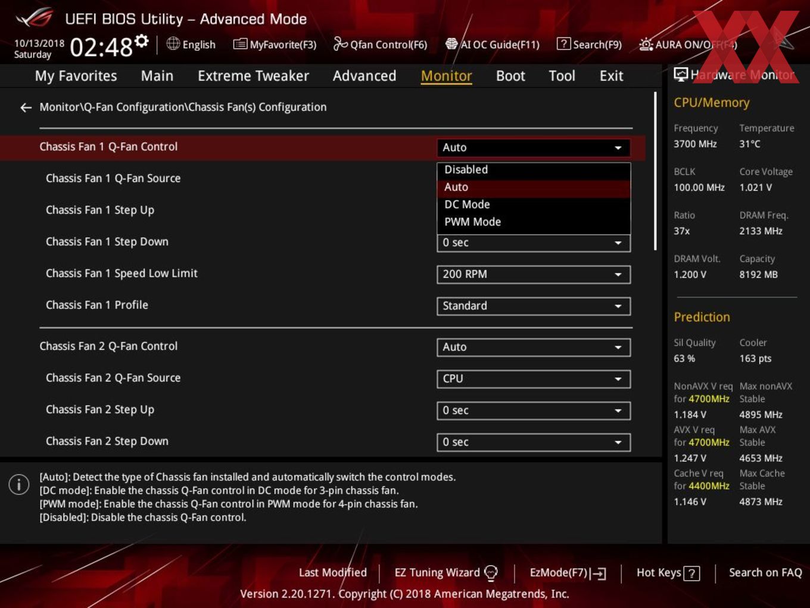Screen dimensions: 810x608
Task: Click 1.021 V core voltage value
Action: (756, 187)
